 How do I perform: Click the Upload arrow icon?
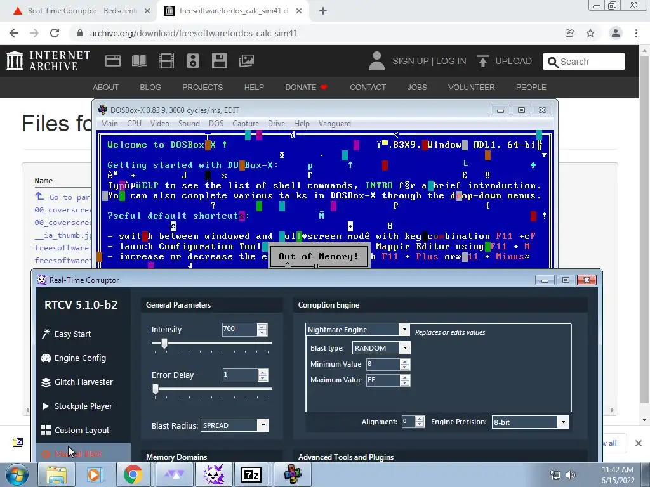click(x=482, y=61)
